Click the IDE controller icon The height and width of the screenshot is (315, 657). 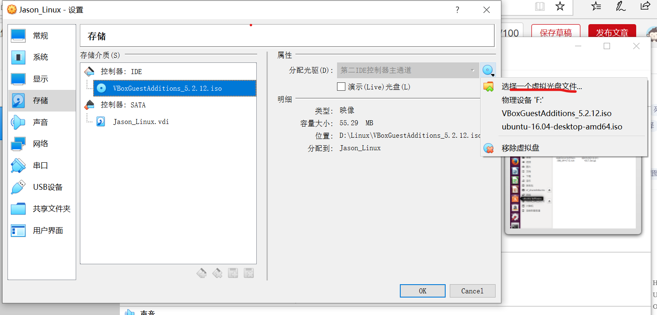pos(89,72)
